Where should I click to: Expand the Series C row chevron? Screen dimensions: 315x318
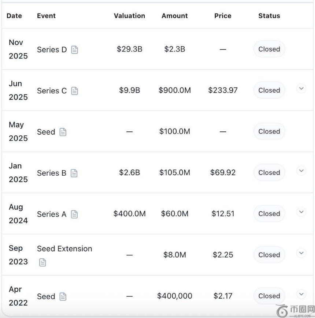(x=301, y=89)
